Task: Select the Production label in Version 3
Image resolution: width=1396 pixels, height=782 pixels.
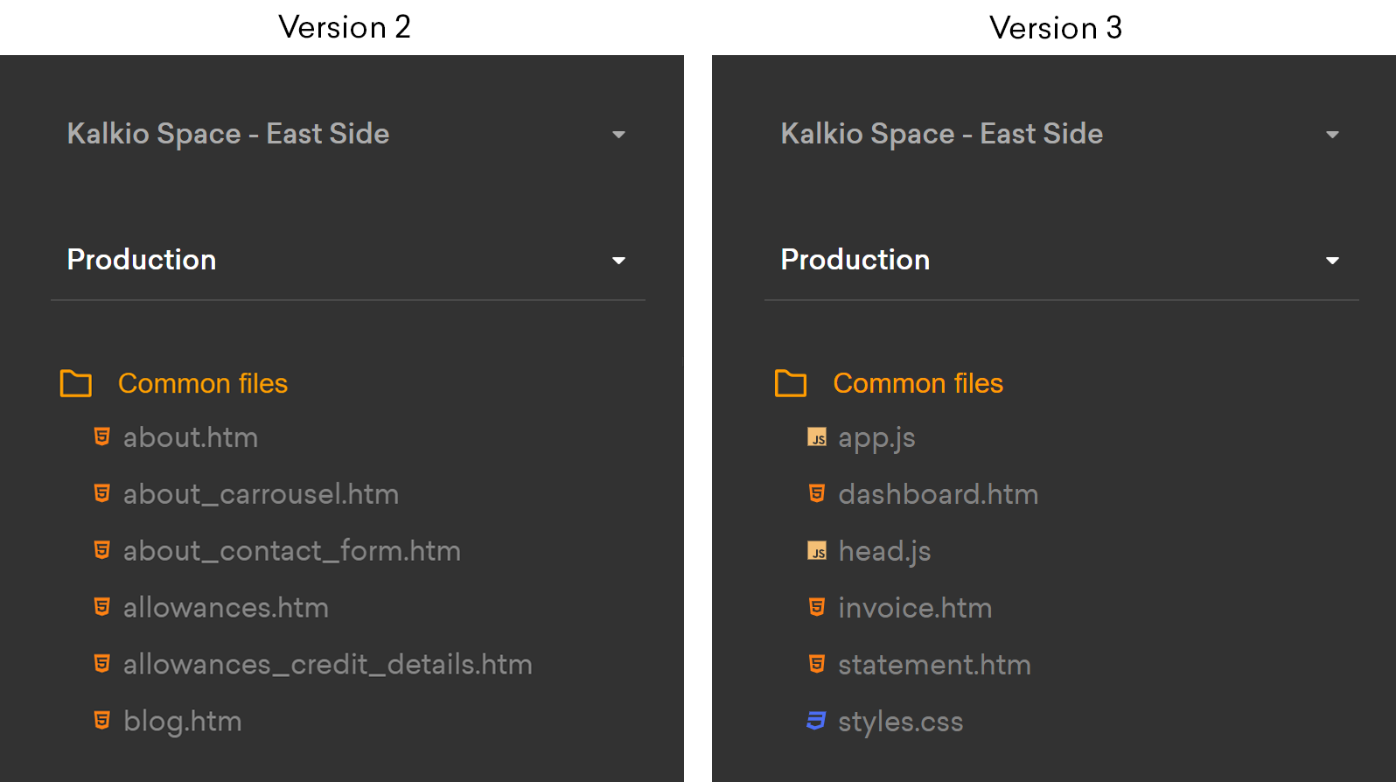Action: pos(855,260)
